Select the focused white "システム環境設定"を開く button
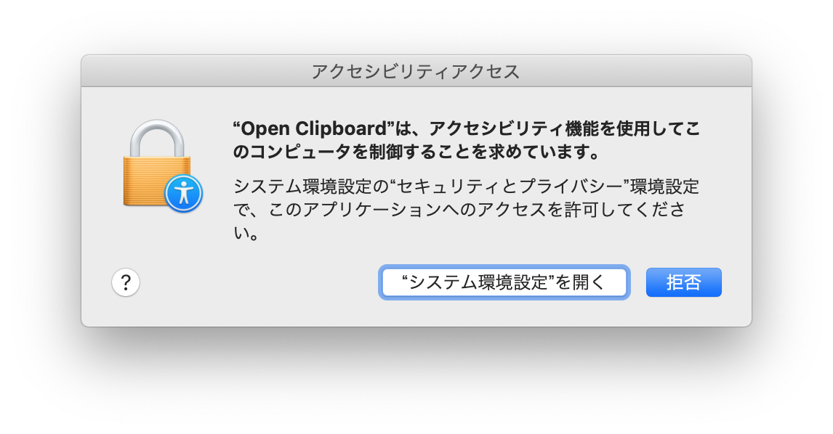 [x=504, y=282]
